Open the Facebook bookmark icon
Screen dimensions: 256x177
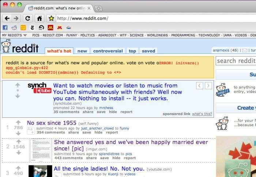pyautogui.click(x=5, y=27)
